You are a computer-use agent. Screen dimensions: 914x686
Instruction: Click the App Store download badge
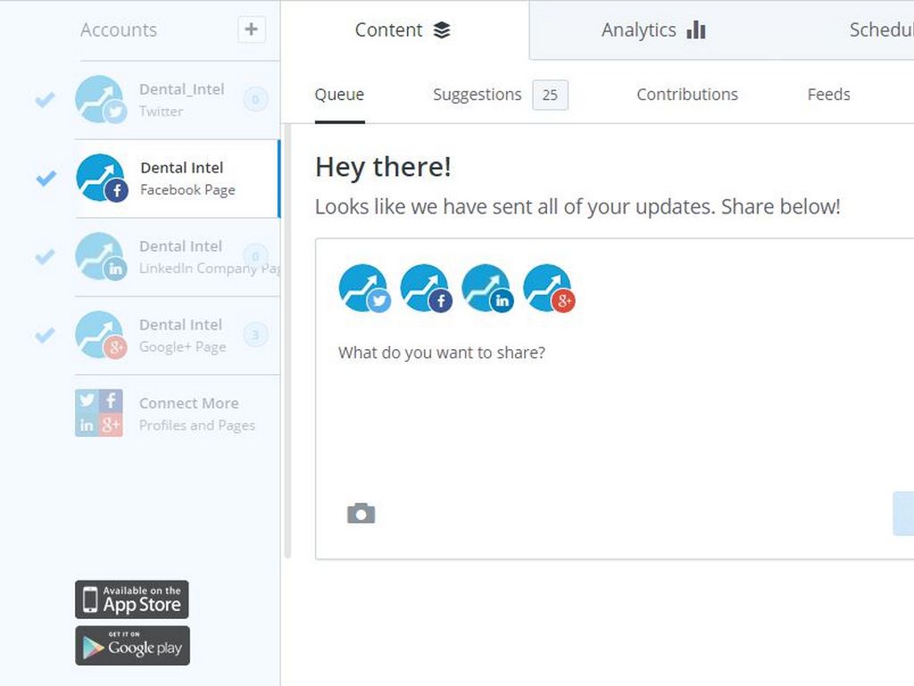(x=132, y=599)
